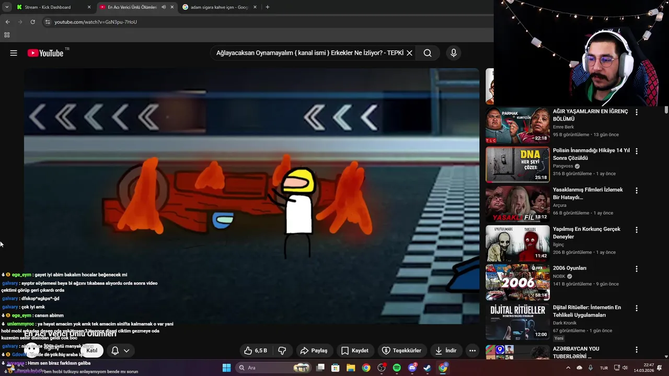The image size is (669, 376).
Task: Open Steam from taskbar
Action: pos(428,368)
